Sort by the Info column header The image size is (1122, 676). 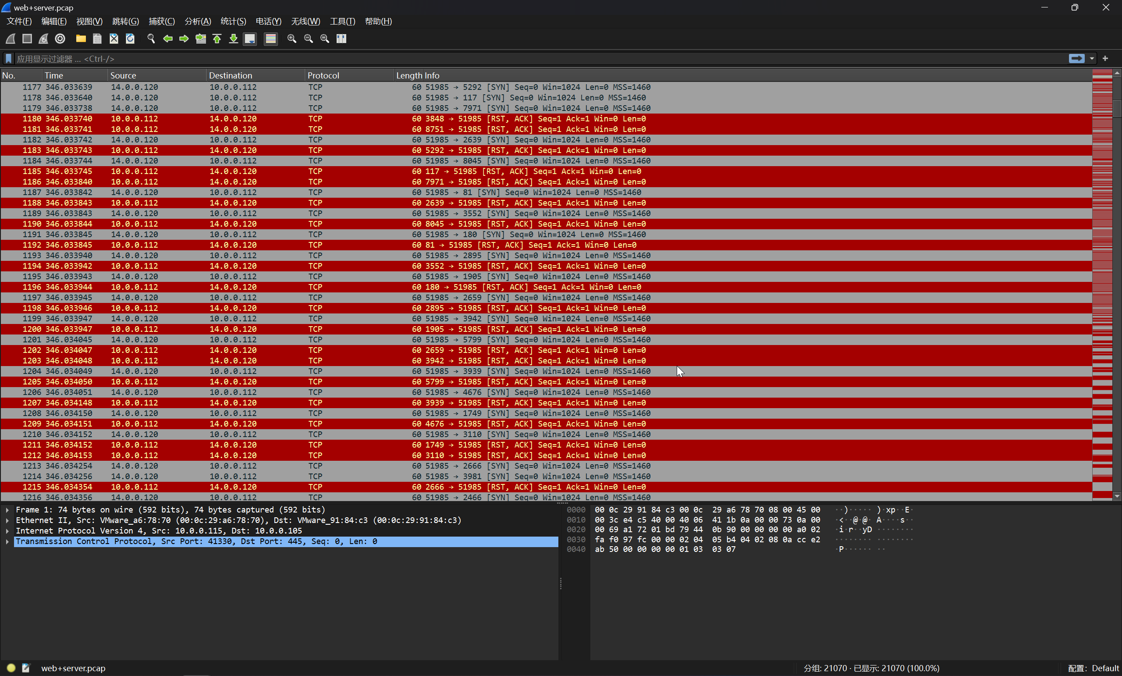click(x=758, y=75)
